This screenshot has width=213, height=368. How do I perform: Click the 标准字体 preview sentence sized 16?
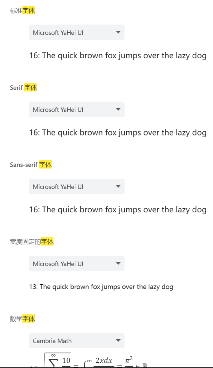coord(118,56)
